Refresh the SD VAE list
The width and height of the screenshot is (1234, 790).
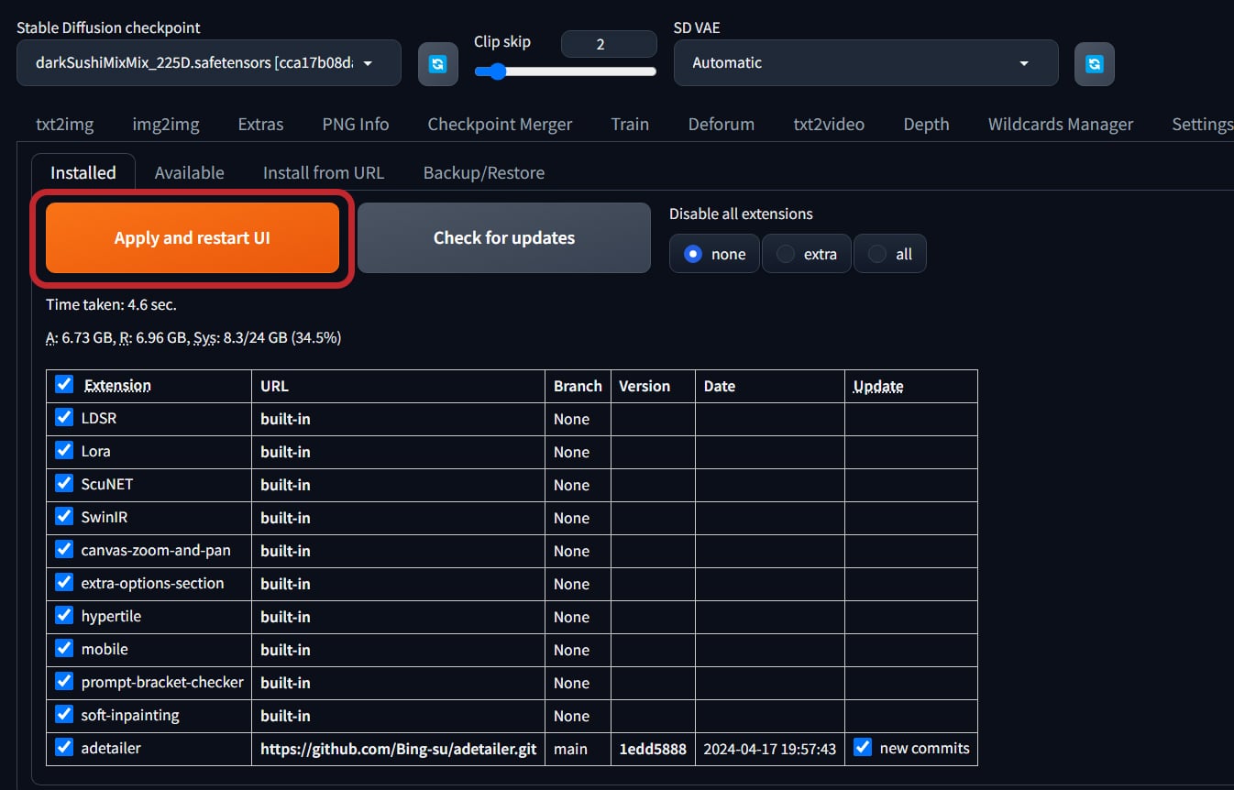[1095, 64]
